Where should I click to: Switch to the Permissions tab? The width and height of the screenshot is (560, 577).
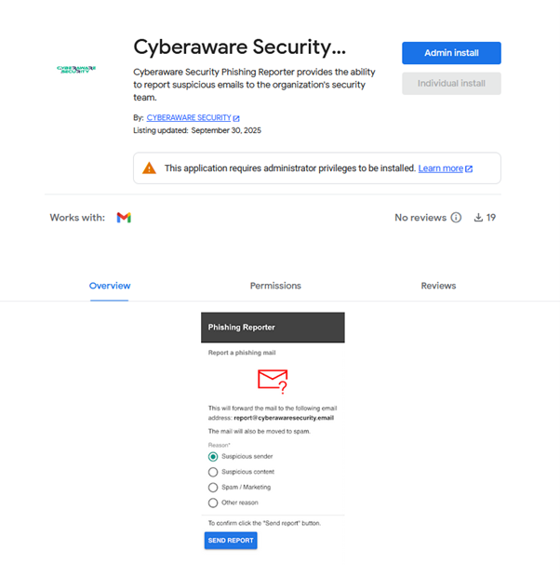(x=275, y=286)
